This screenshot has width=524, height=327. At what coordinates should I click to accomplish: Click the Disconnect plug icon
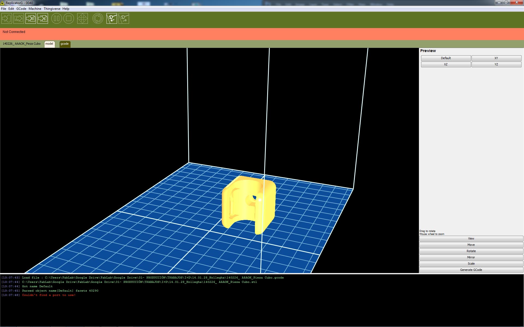[124, 19]
